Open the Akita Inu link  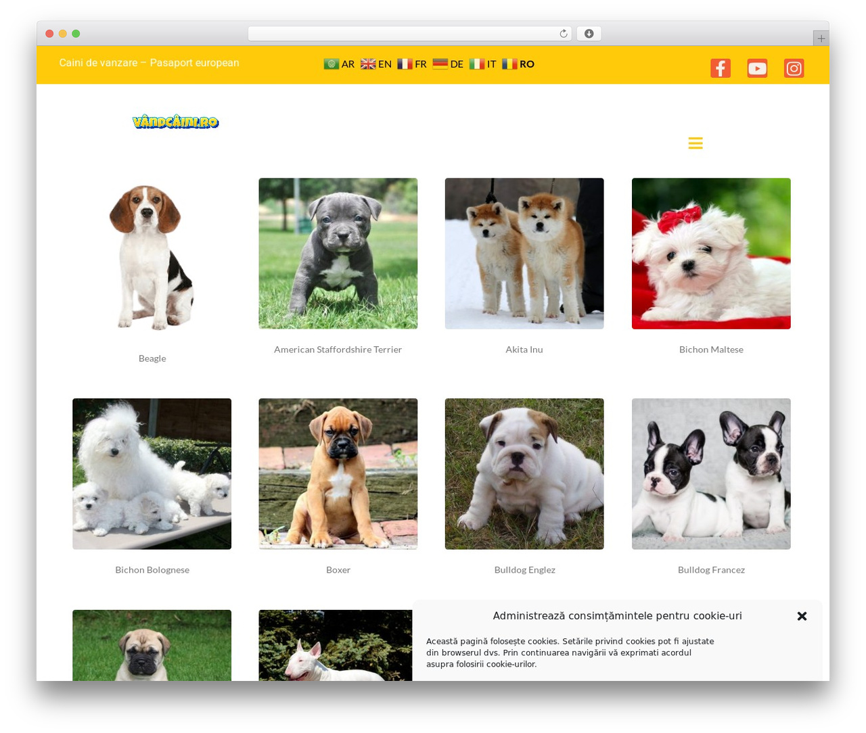524,350
